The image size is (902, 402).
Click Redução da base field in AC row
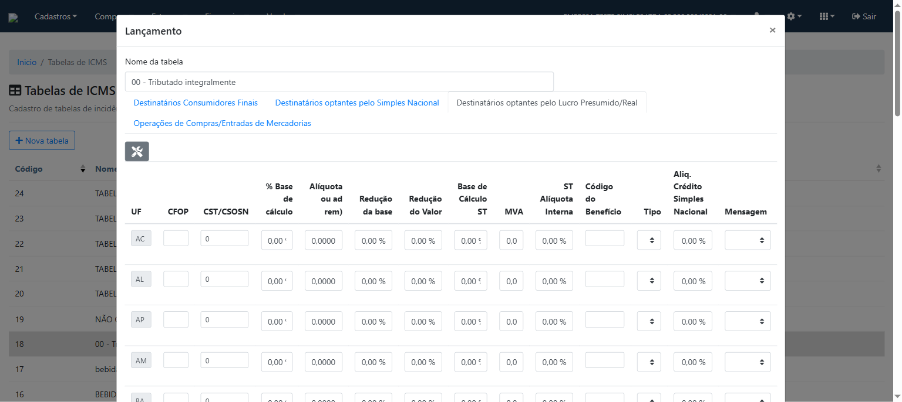click(x=373, y=240)
